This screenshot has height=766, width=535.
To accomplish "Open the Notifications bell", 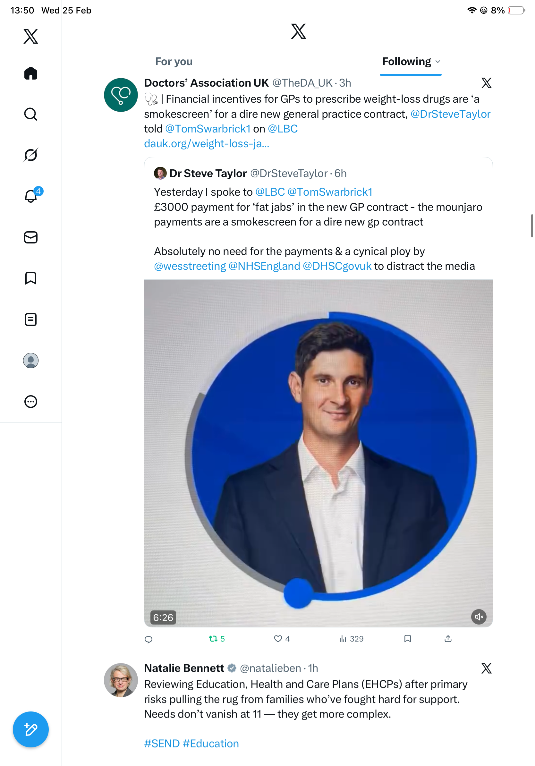I will coord(31,196).
